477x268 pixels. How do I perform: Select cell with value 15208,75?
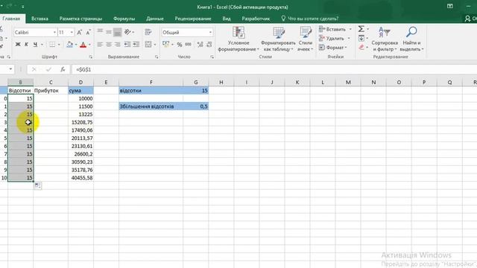click(x=81, y=122)
